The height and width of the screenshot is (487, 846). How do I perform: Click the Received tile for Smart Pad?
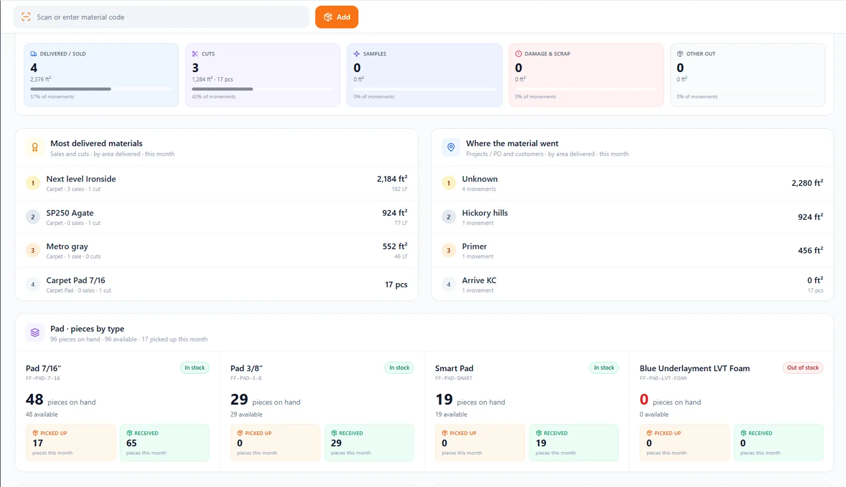click(574, 443)
